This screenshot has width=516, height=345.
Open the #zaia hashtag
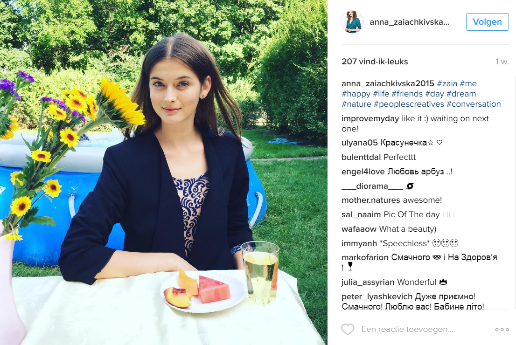447,83
